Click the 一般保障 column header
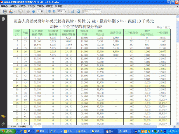The image size is (179, 134). coord(163,33)
